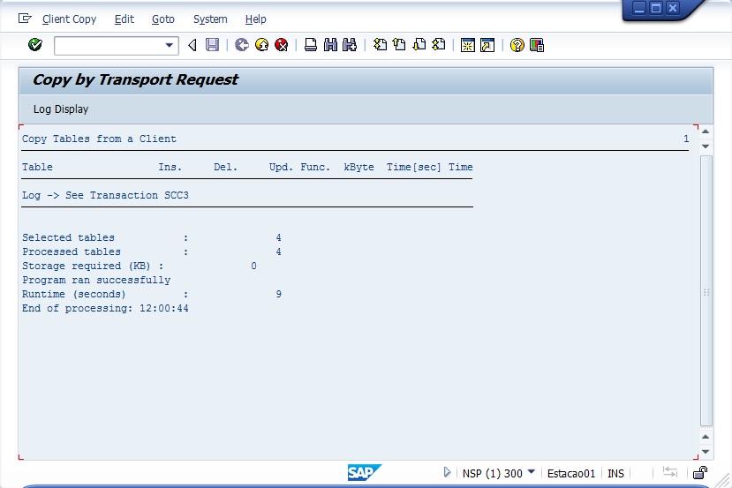Expand the command field history dropdown
The height and width of the screenshot is (488, 732).
[x=170, y=45]
